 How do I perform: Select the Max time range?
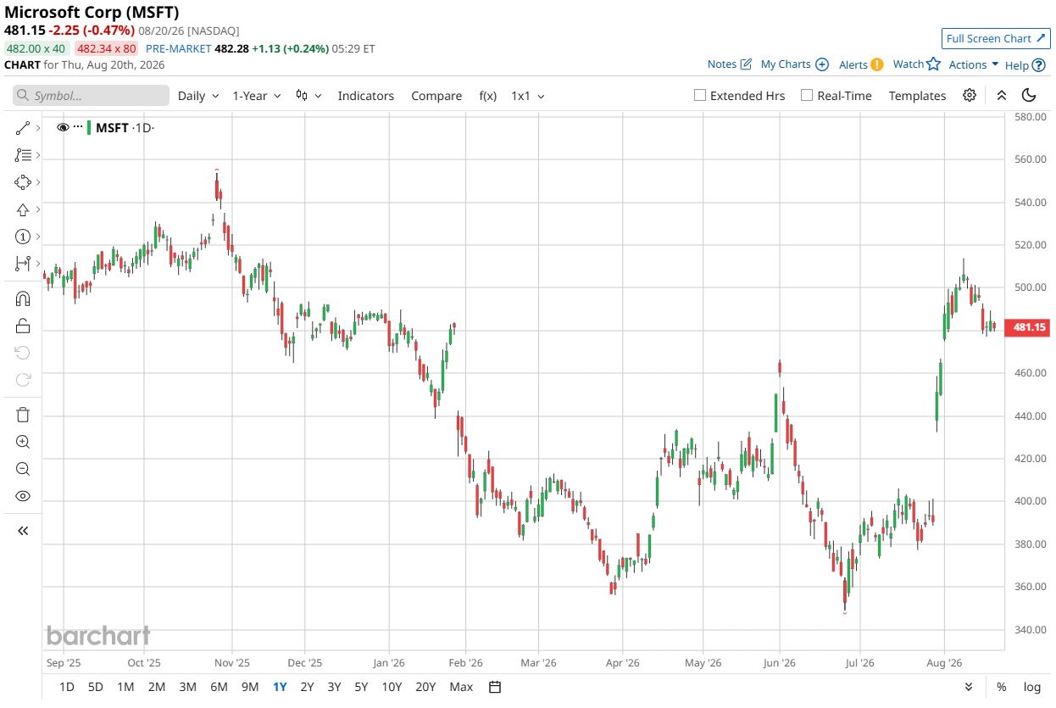(461, 687)
